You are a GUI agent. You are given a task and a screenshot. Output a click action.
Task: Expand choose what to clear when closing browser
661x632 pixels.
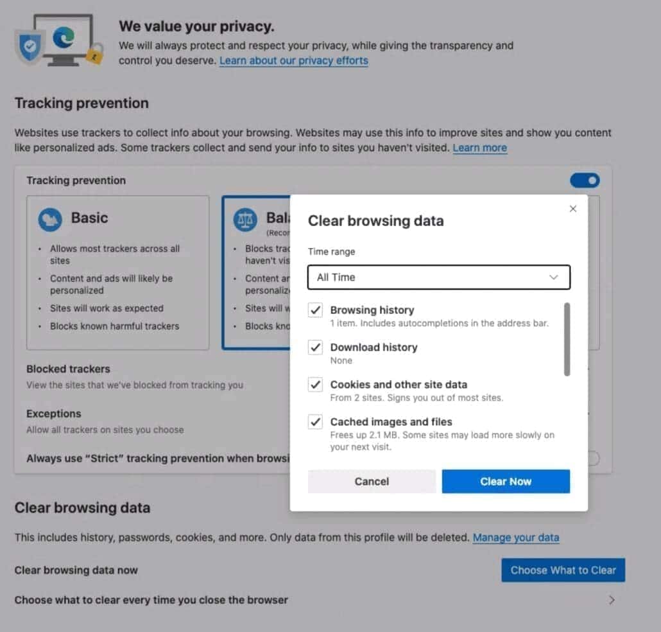click(610, 599)
